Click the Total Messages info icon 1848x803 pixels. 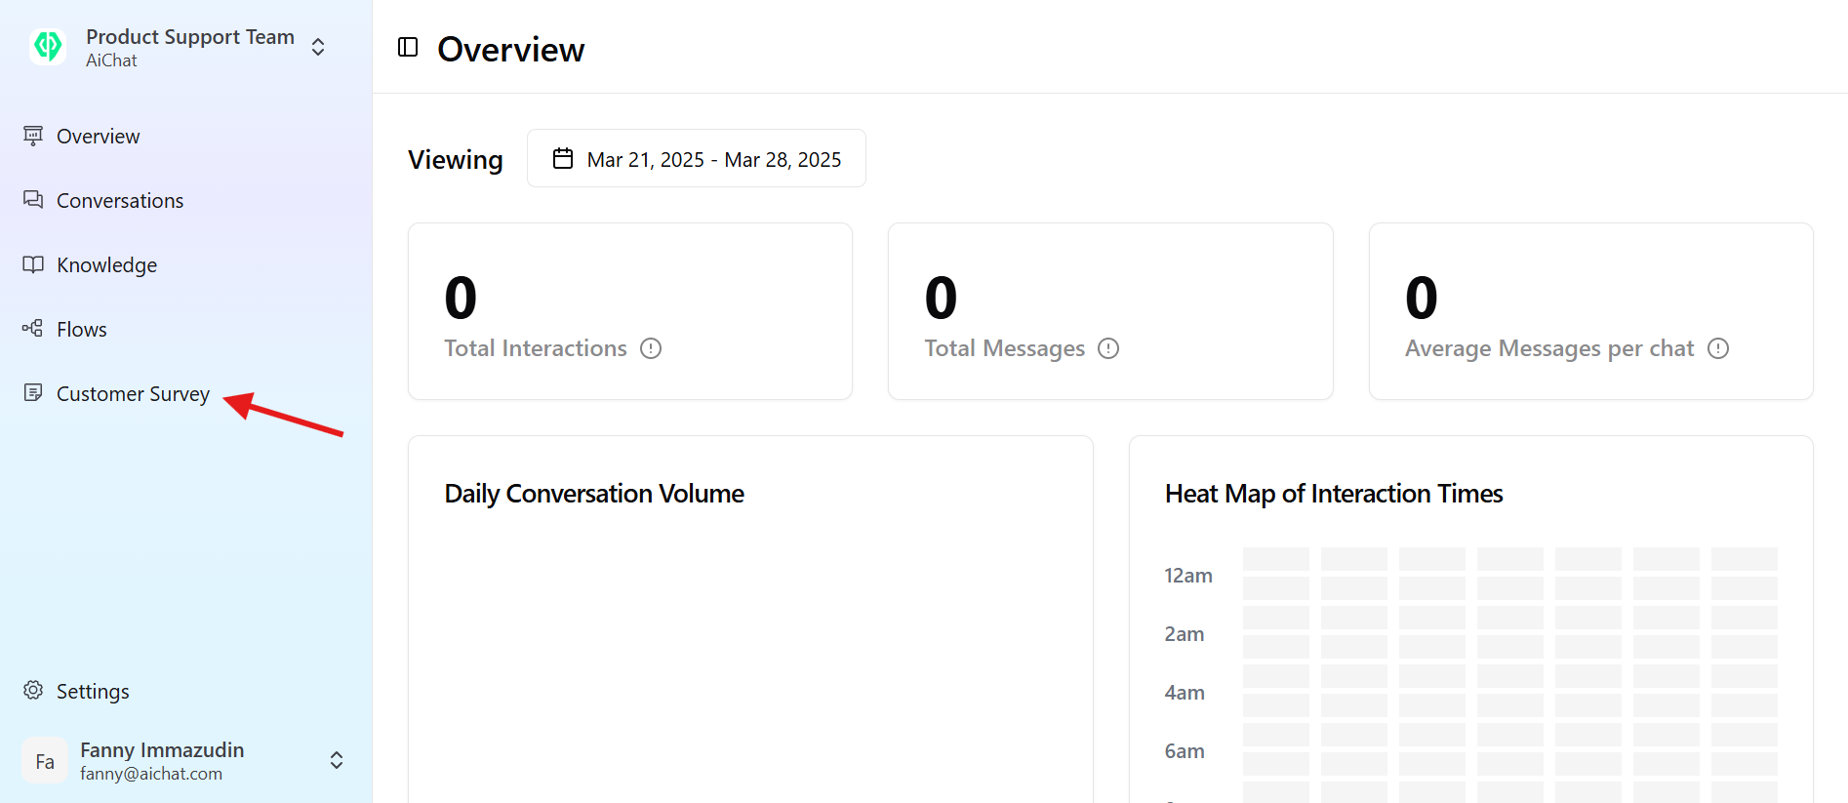pyautogui.click(x=1108, y=348)
